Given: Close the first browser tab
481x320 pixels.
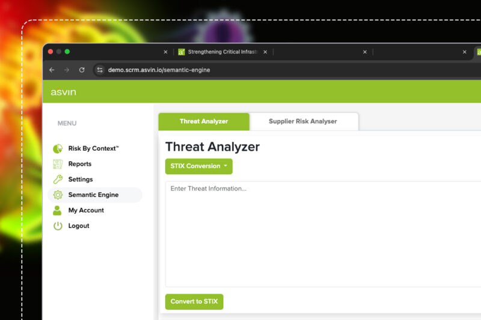Looking at the screenshot, I should [x=165, y=52].
